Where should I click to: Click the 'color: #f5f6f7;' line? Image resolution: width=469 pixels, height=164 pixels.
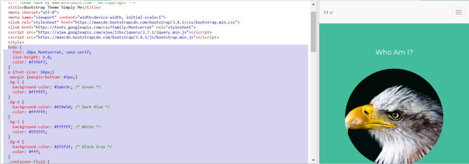pyautogui.click(x=30, y=62)
